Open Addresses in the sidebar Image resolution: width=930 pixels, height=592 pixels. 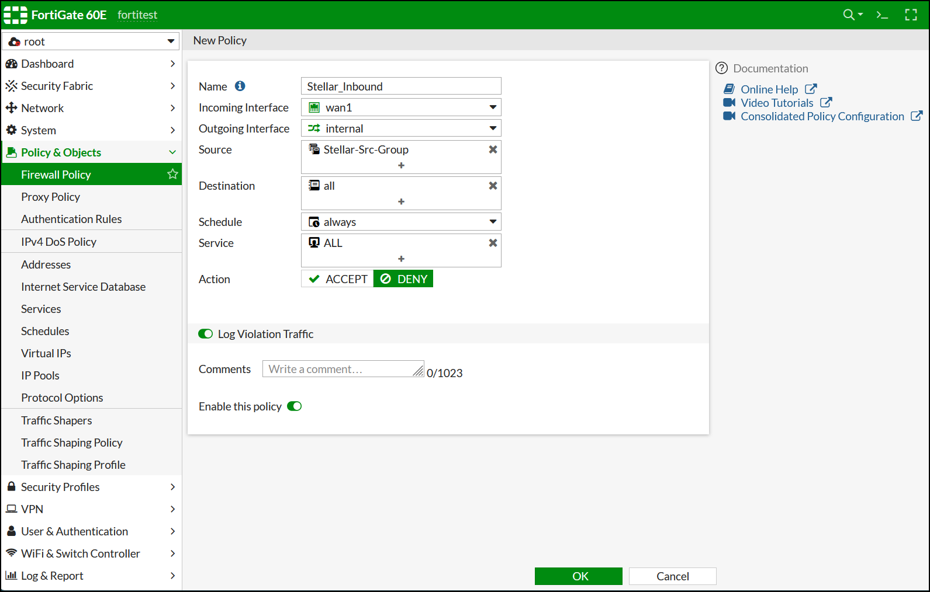point(46,264)
